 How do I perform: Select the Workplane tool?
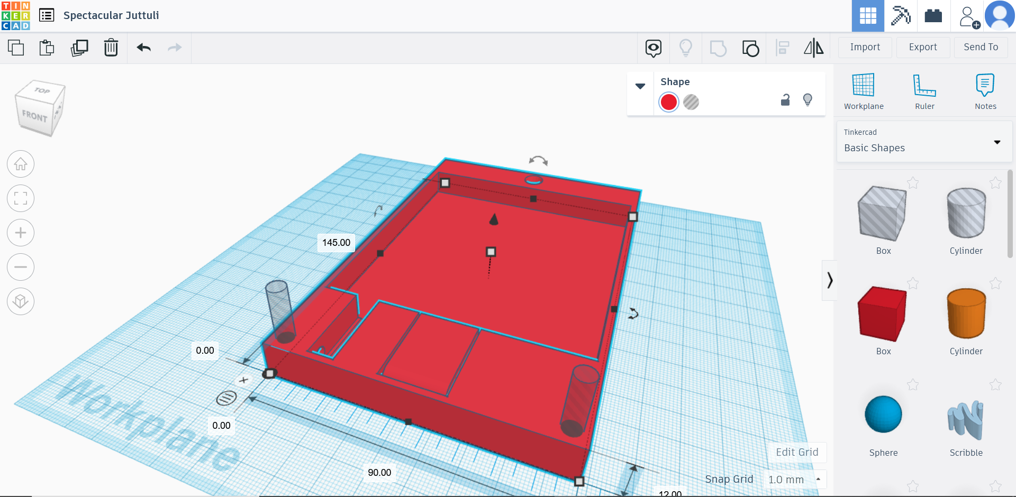point(864,91)
